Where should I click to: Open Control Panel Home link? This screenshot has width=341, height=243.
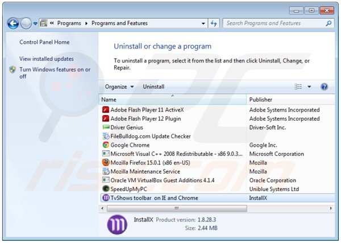(44, 42)
